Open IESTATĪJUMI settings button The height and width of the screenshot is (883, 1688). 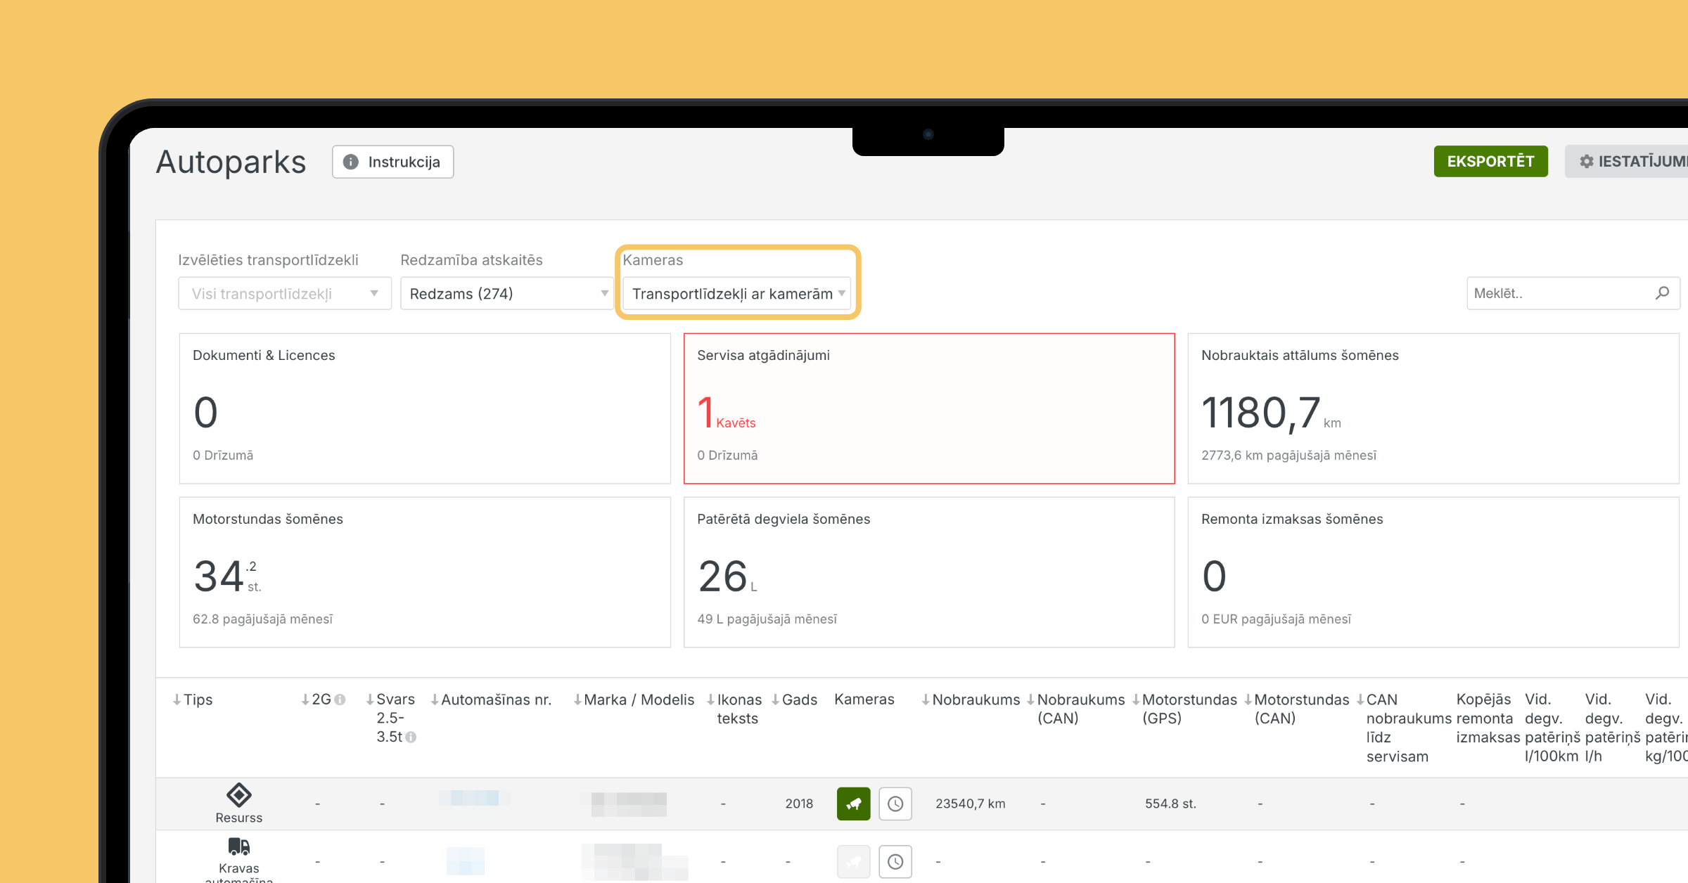(1627, 161)
